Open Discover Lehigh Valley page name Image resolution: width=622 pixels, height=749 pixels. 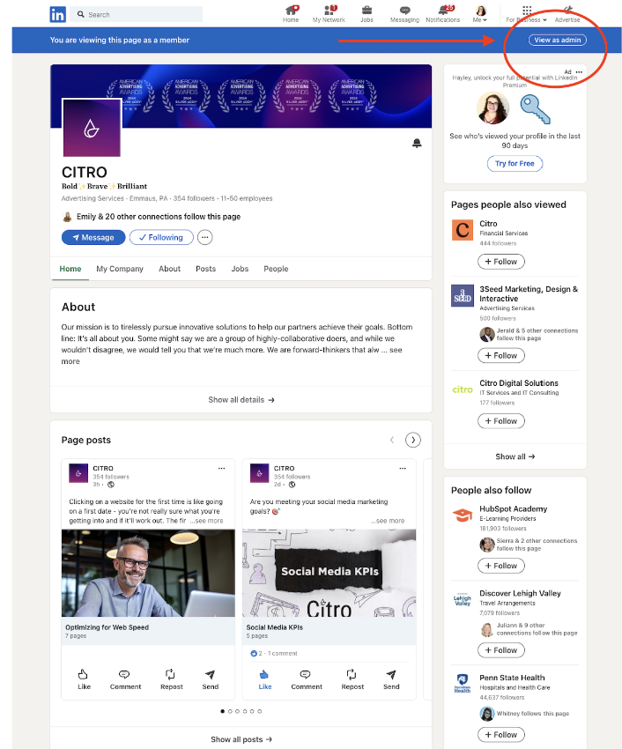pyautogui.click(x=521, y=593)
